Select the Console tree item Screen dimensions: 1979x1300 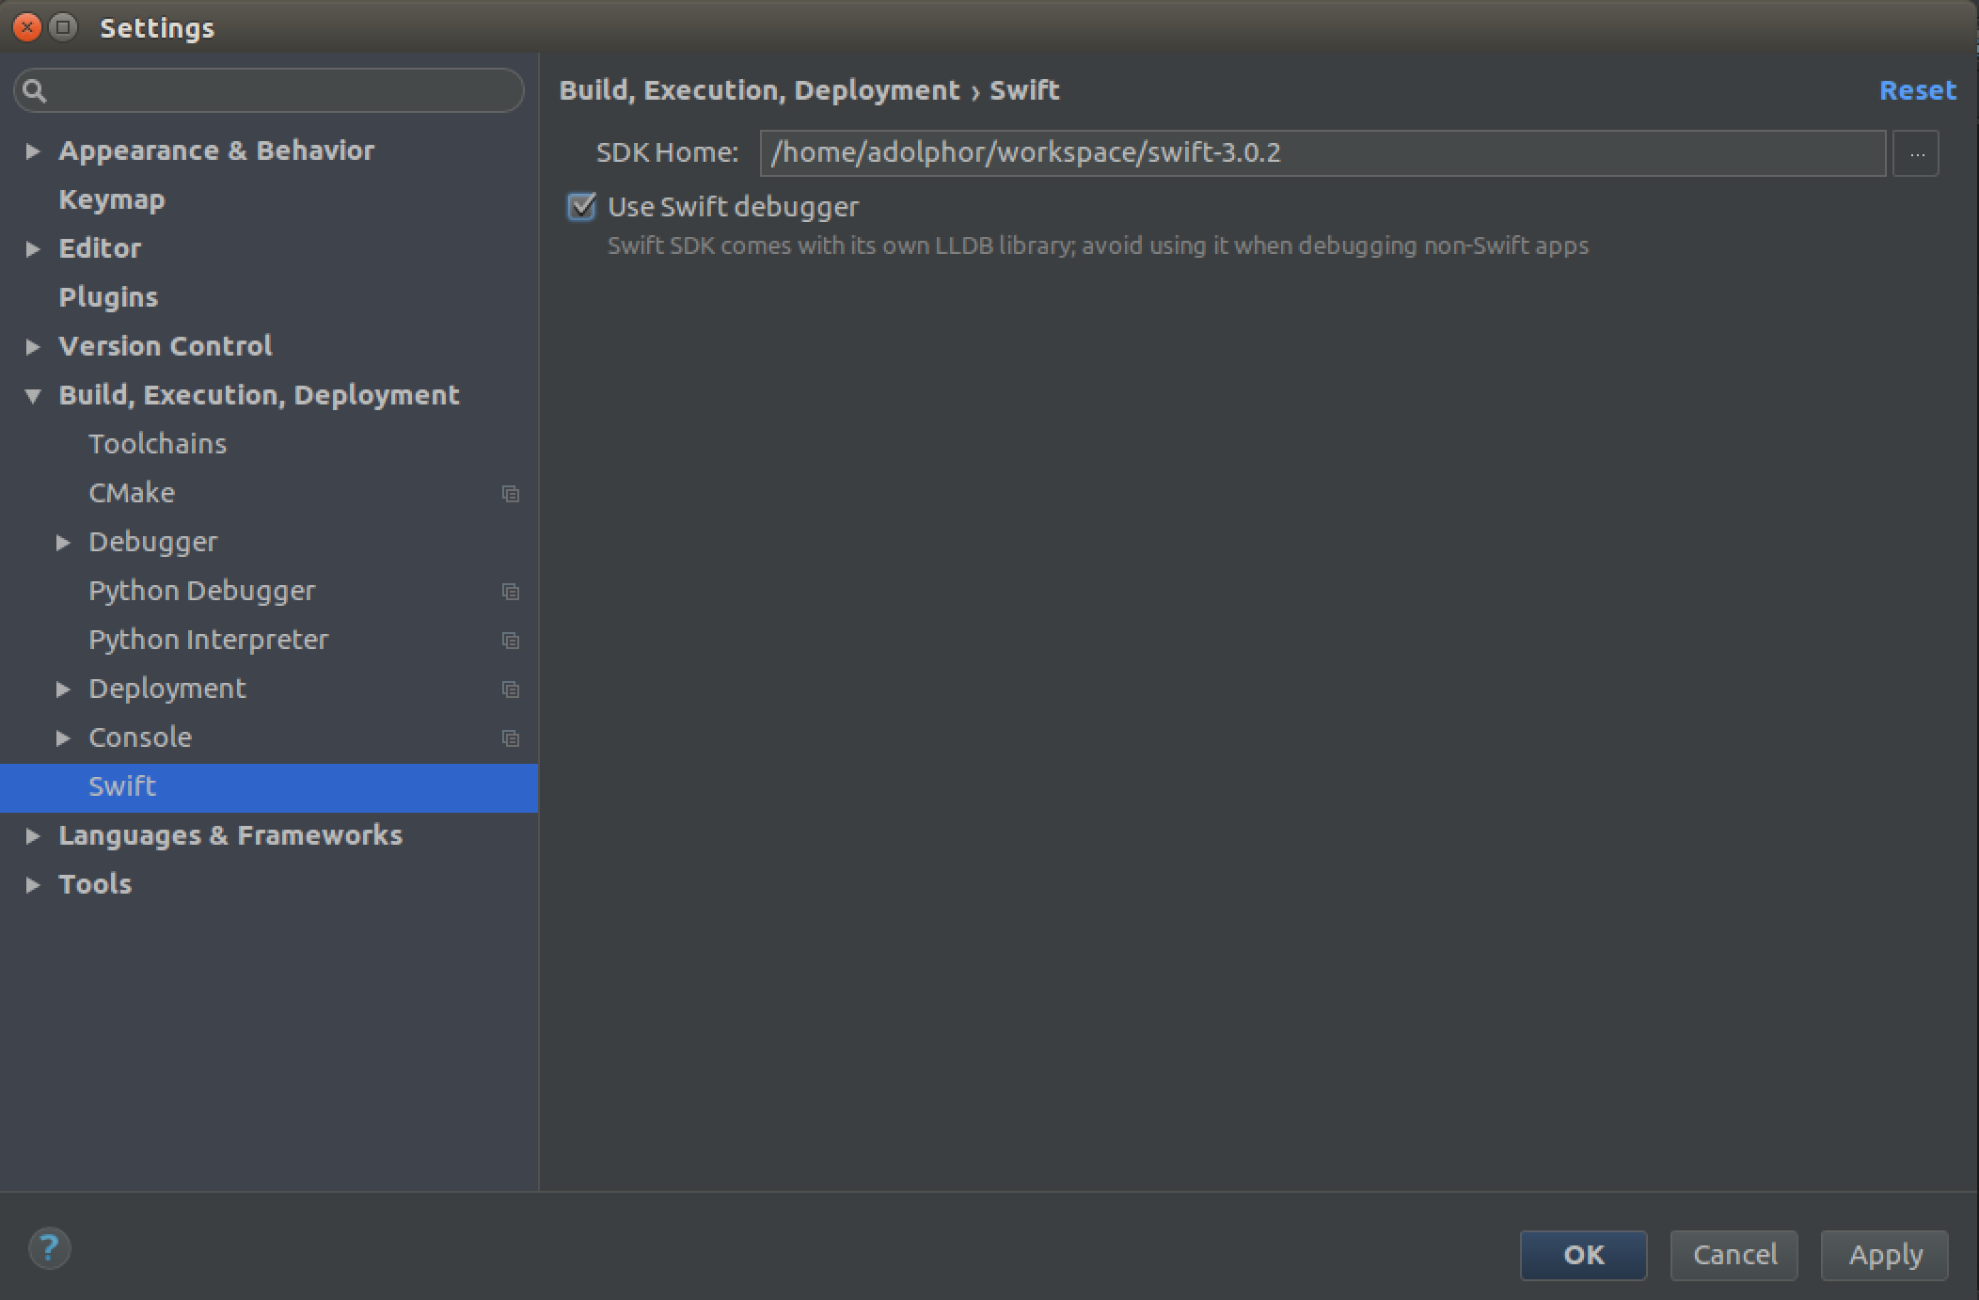point(140,737)
